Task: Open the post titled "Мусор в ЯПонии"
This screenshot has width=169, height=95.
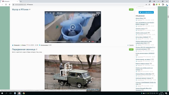Action: 20,9
